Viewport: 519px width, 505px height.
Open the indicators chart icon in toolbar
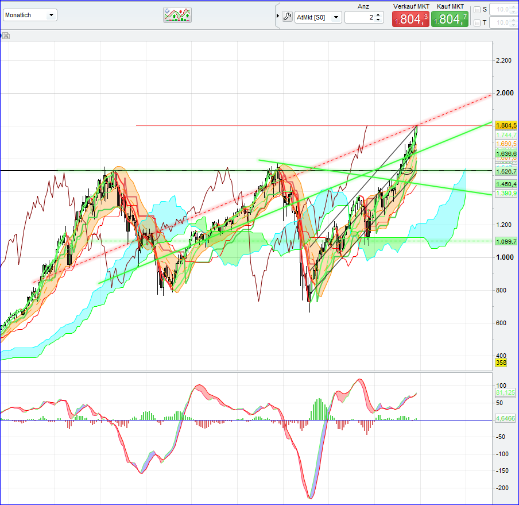177,15
